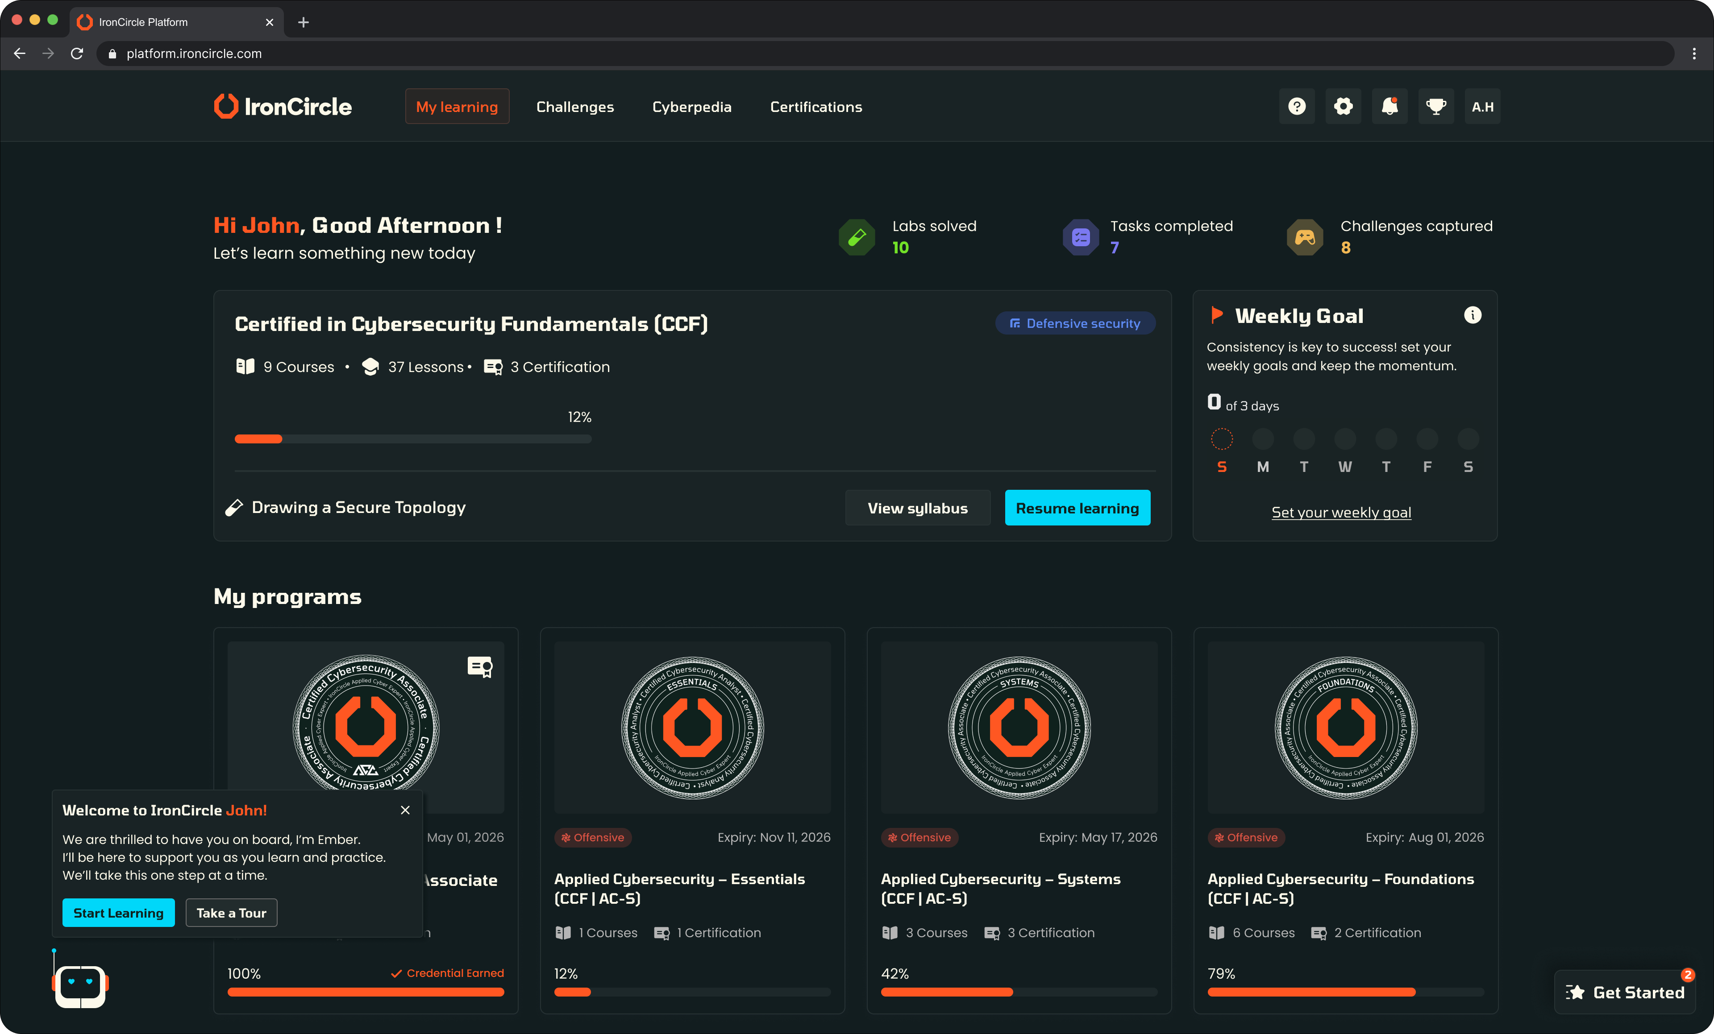Viewport: 1714px width, 1034px height.
Task: Click Resume learning button
Action: pyautogui.click(x=1077, y=509)
